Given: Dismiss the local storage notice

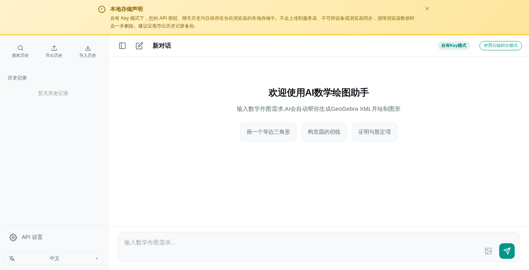Looking at the screenshot, I should [427, 9].
